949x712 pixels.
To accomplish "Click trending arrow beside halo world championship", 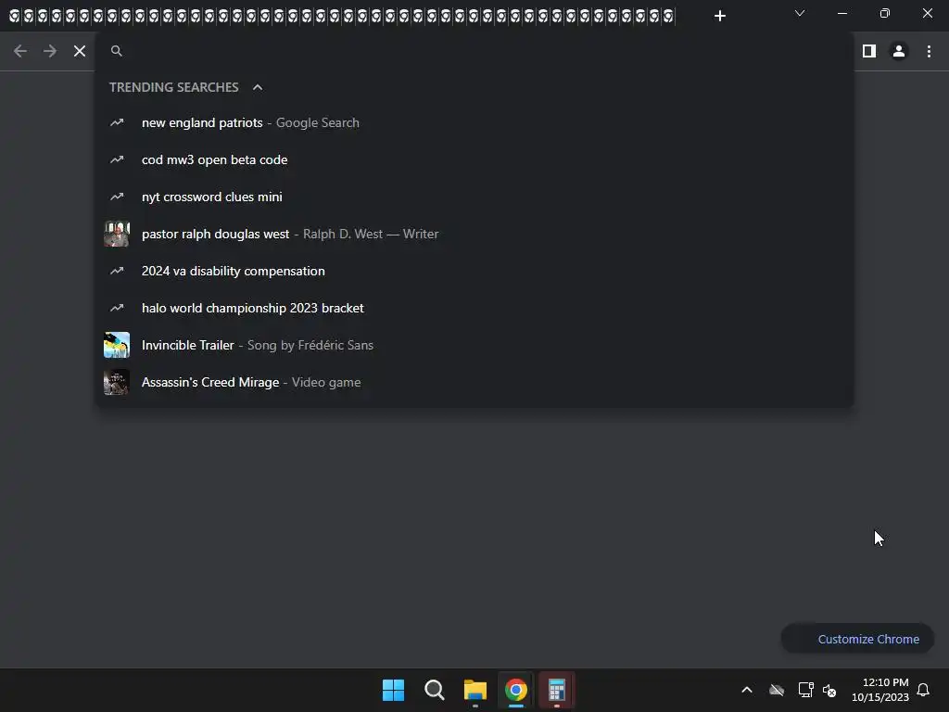I will click(117, 308).
